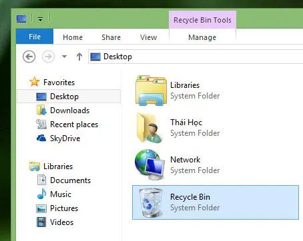Image resolution: width=303 pixels, height=241 pixels.
Task: Click the Videos filmstrip icon
Action: pos(41,222)
